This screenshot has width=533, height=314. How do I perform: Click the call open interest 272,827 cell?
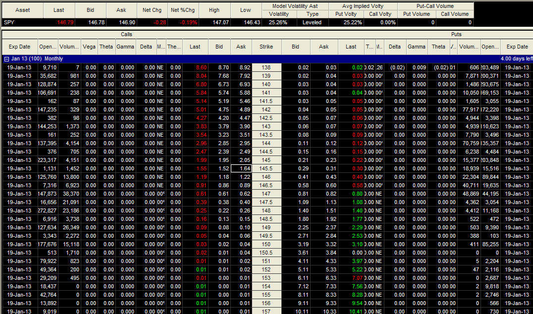tap(48, 210)
